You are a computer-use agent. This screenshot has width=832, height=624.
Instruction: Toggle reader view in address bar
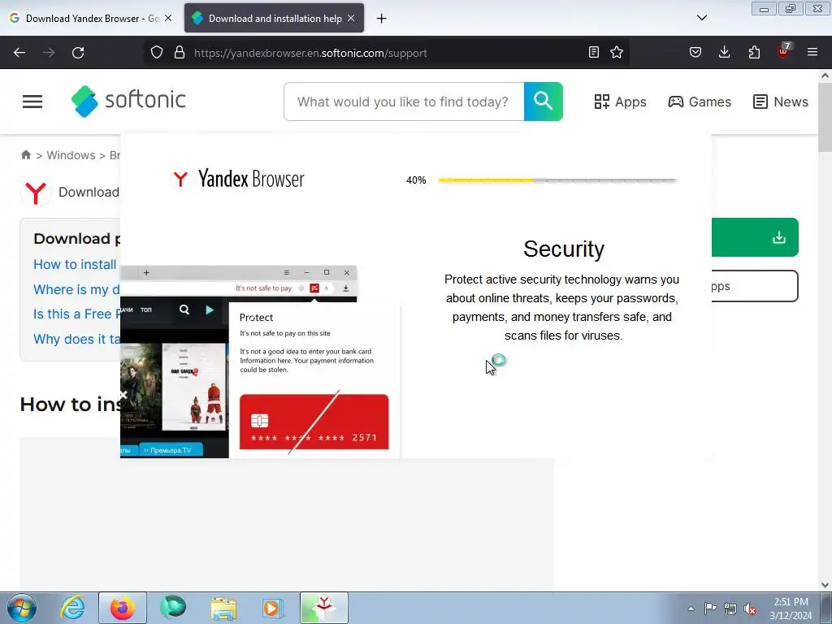[x=594, y=52]
